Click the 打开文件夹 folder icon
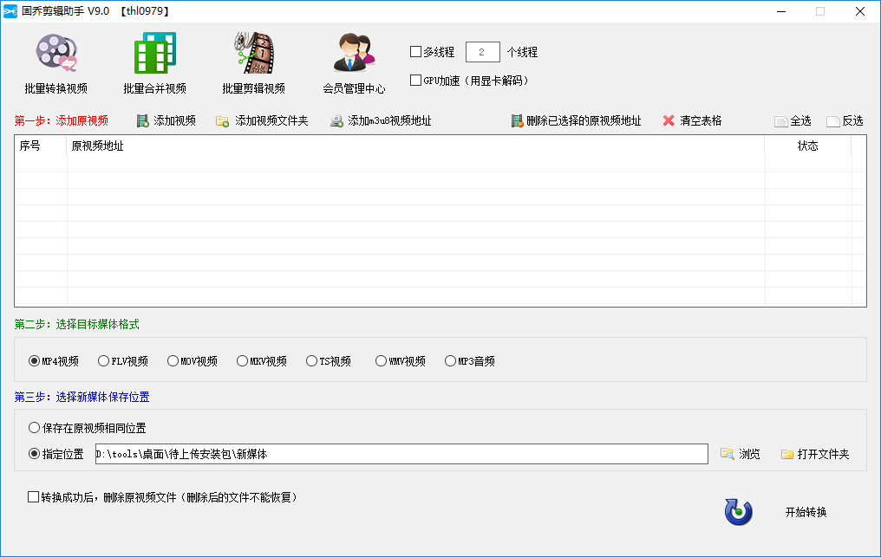The height and width of the screenshot is (557, 881). coord(787,454)
